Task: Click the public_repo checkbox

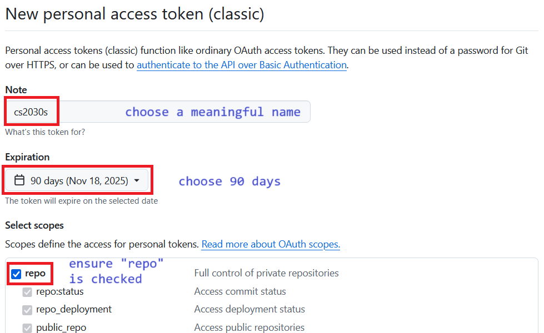Action: [x=27, y=327]
